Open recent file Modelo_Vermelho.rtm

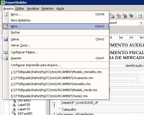point(56,72)
